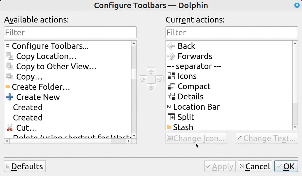This screenshot has height=176, width=302.
Task: Select the Forwards arrow icon entry
Action: [x=171, y=56]
